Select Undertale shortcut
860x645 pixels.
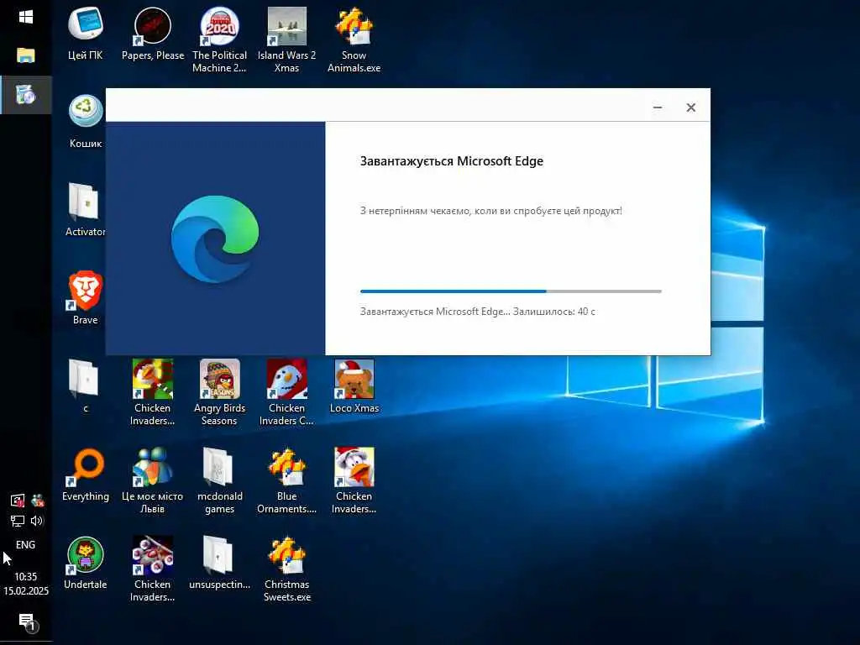85,562
